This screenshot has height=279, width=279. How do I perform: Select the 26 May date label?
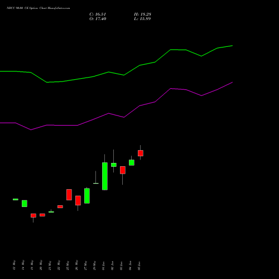tap(76, 265)
